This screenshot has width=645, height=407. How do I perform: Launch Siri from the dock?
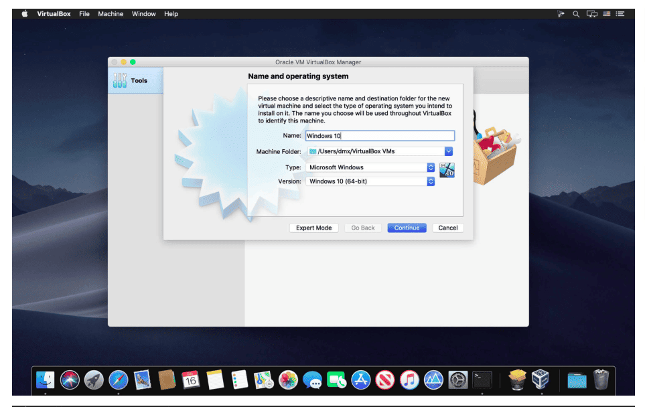(70, 380)
